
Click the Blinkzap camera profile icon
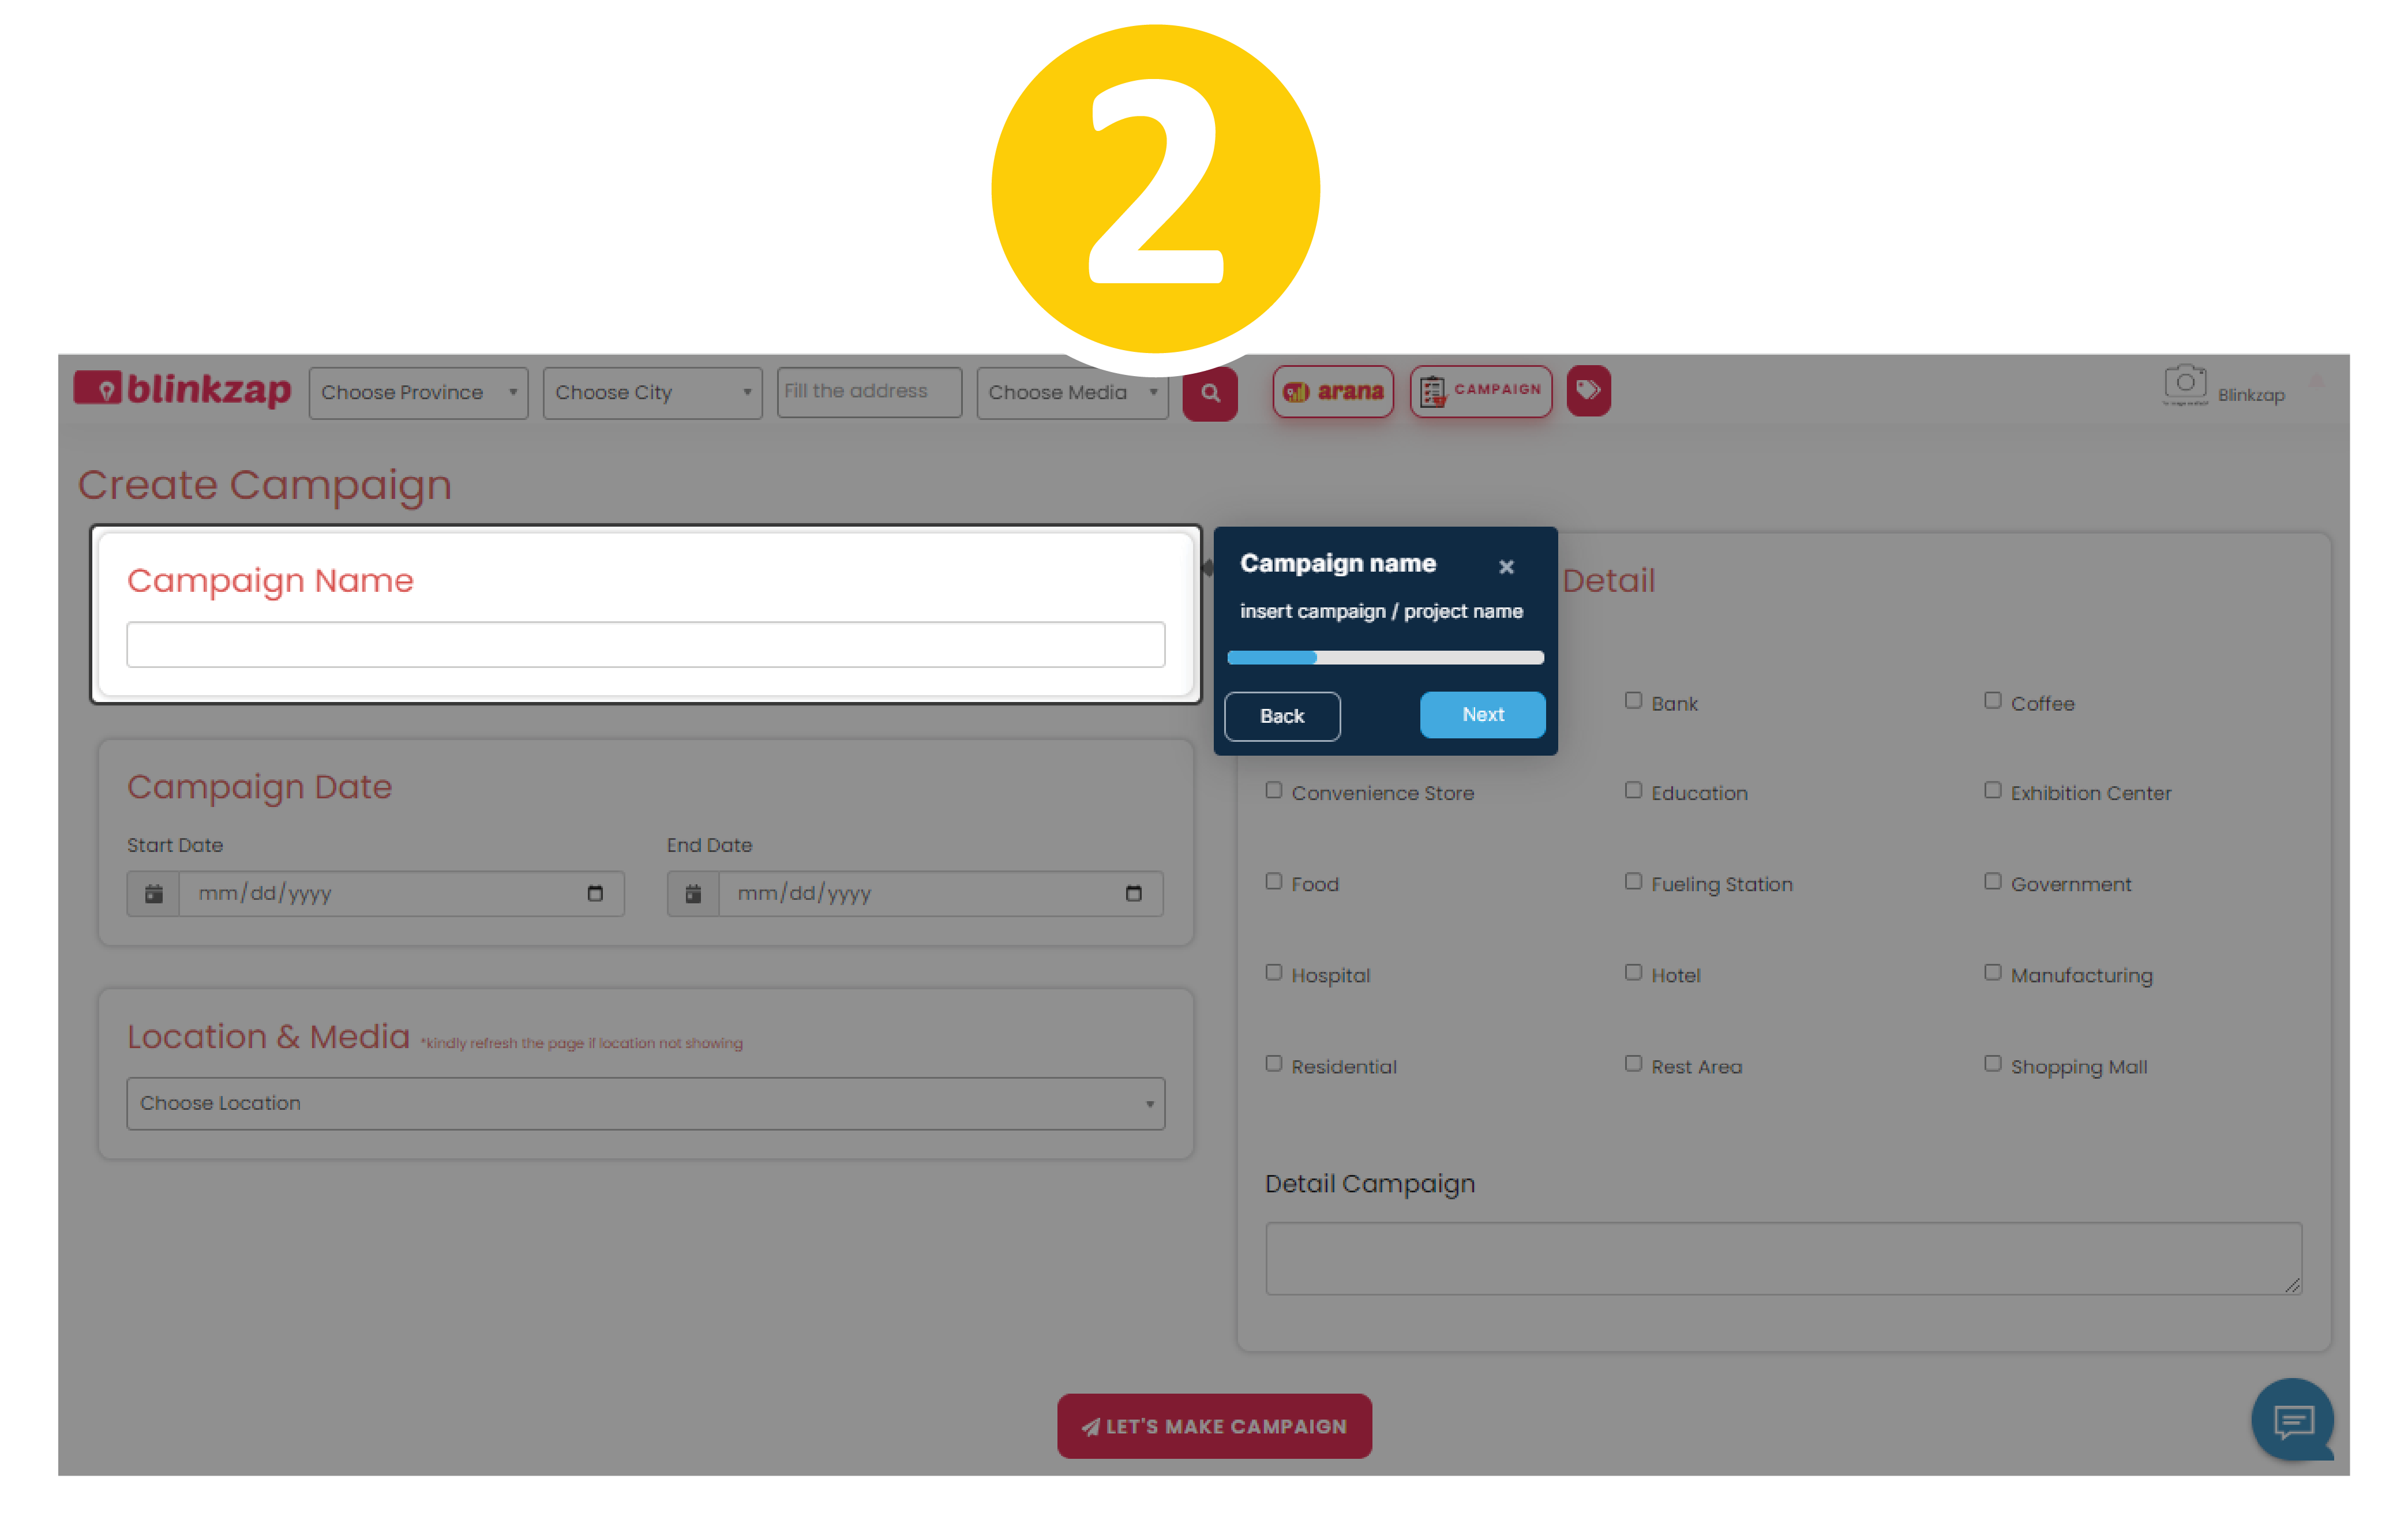pyautogui.click(x=2185, y=384)
